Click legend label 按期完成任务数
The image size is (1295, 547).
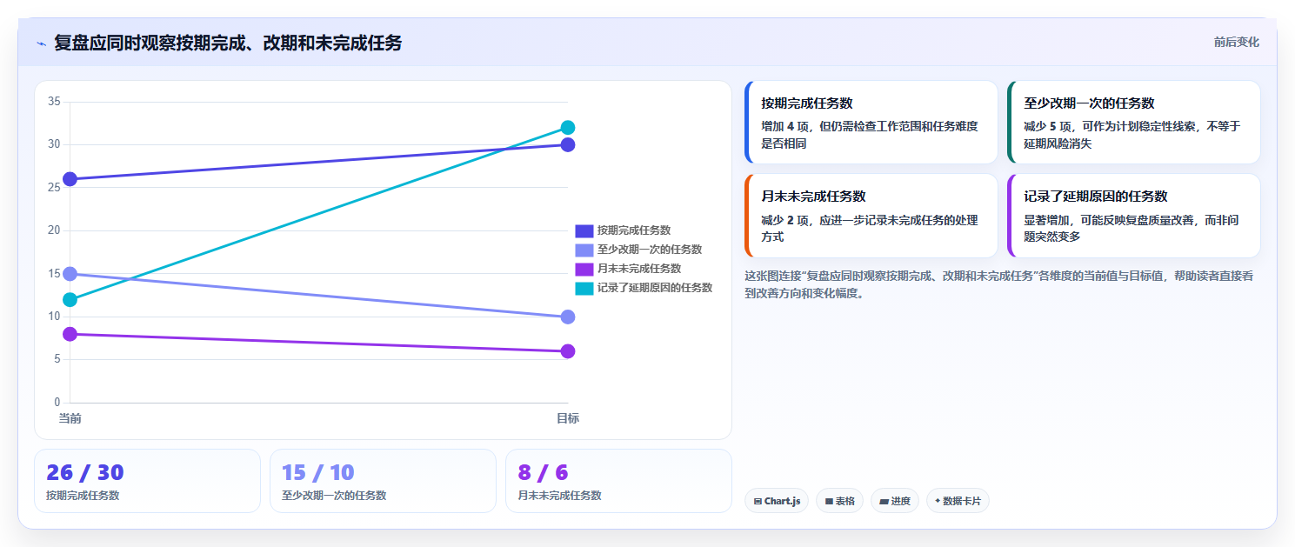(634, 230)
